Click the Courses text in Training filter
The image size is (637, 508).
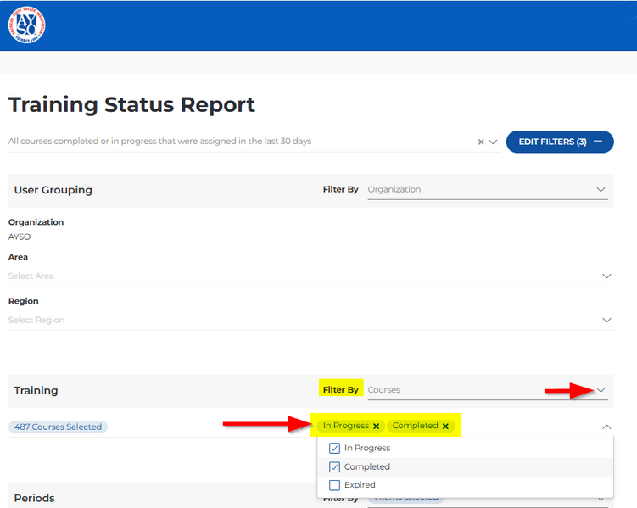[x=384, y=390]
